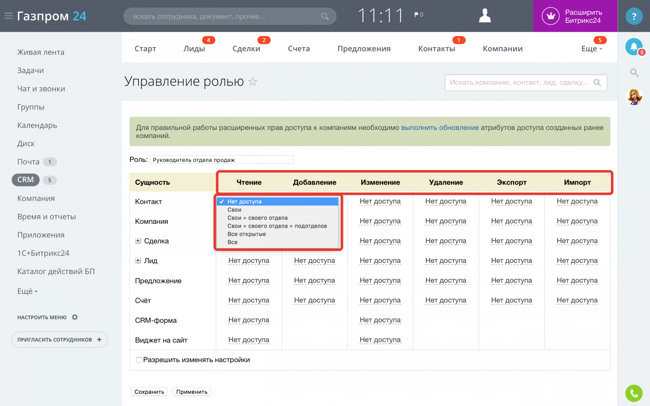Open the user profile silhouette icon
Screen dimensions: 650x406
click(x=484, y=15)
